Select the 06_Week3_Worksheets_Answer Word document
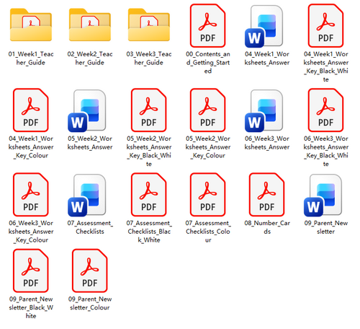This screenshot has height=329, width=360. (x=264, y=111)
